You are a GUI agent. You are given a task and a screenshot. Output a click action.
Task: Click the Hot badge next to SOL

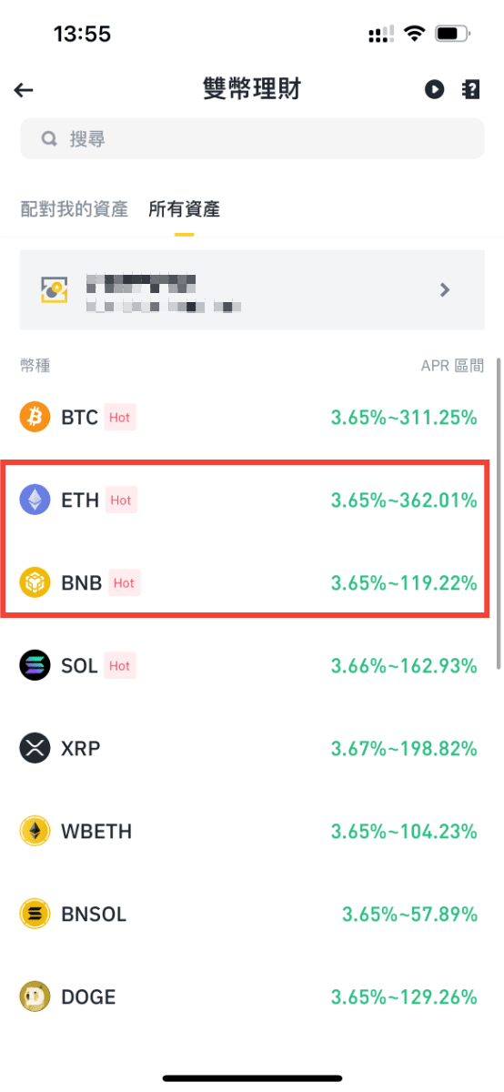120,665
